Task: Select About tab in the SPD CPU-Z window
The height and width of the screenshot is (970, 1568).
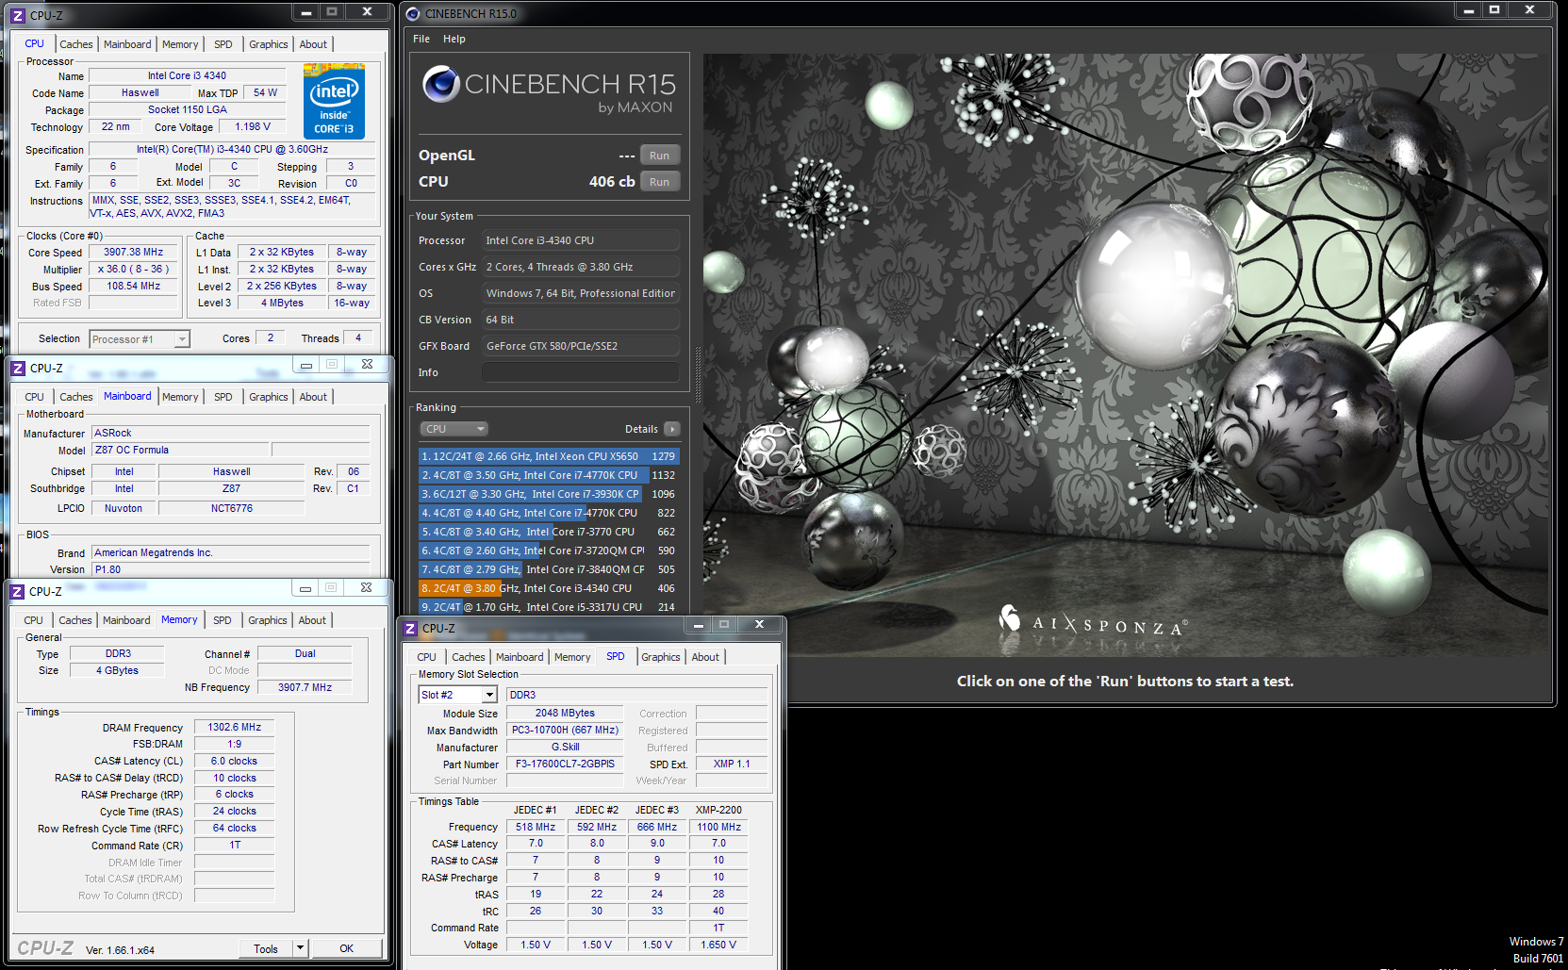Action: 705,657
